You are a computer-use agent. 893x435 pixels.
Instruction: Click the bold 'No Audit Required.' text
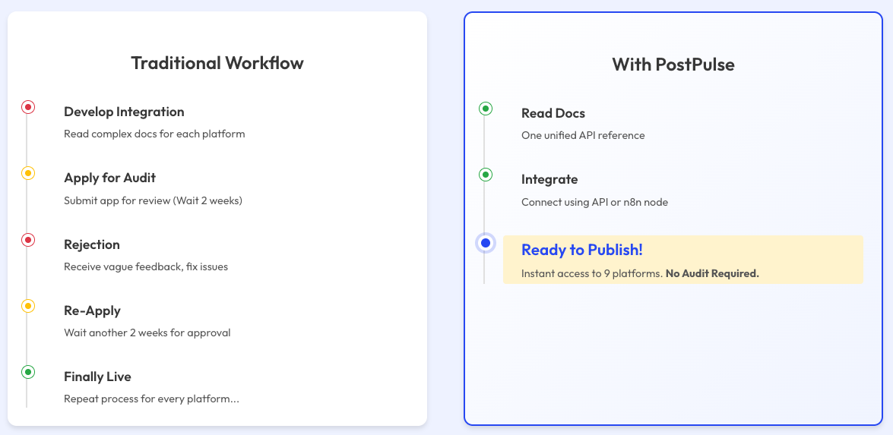712,273
